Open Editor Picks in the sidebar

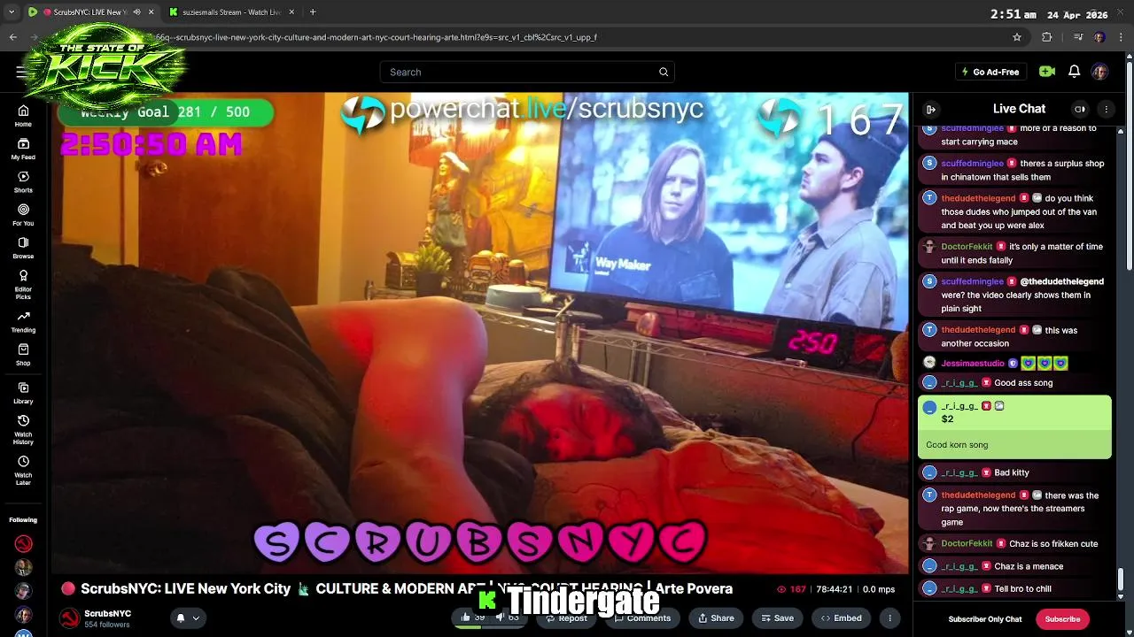click(23, 285)
